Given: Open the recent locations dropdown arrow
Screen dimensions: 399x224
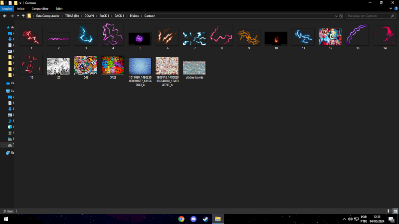Looking at the screenshot, I should (x=17, y=16).
